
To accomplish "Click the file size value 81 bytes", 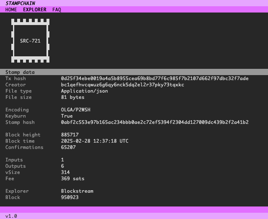I will 72,97.
